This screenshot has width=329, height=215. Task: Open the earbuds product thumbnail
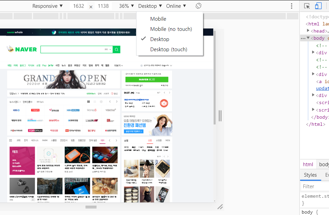(x=22, y=186)
